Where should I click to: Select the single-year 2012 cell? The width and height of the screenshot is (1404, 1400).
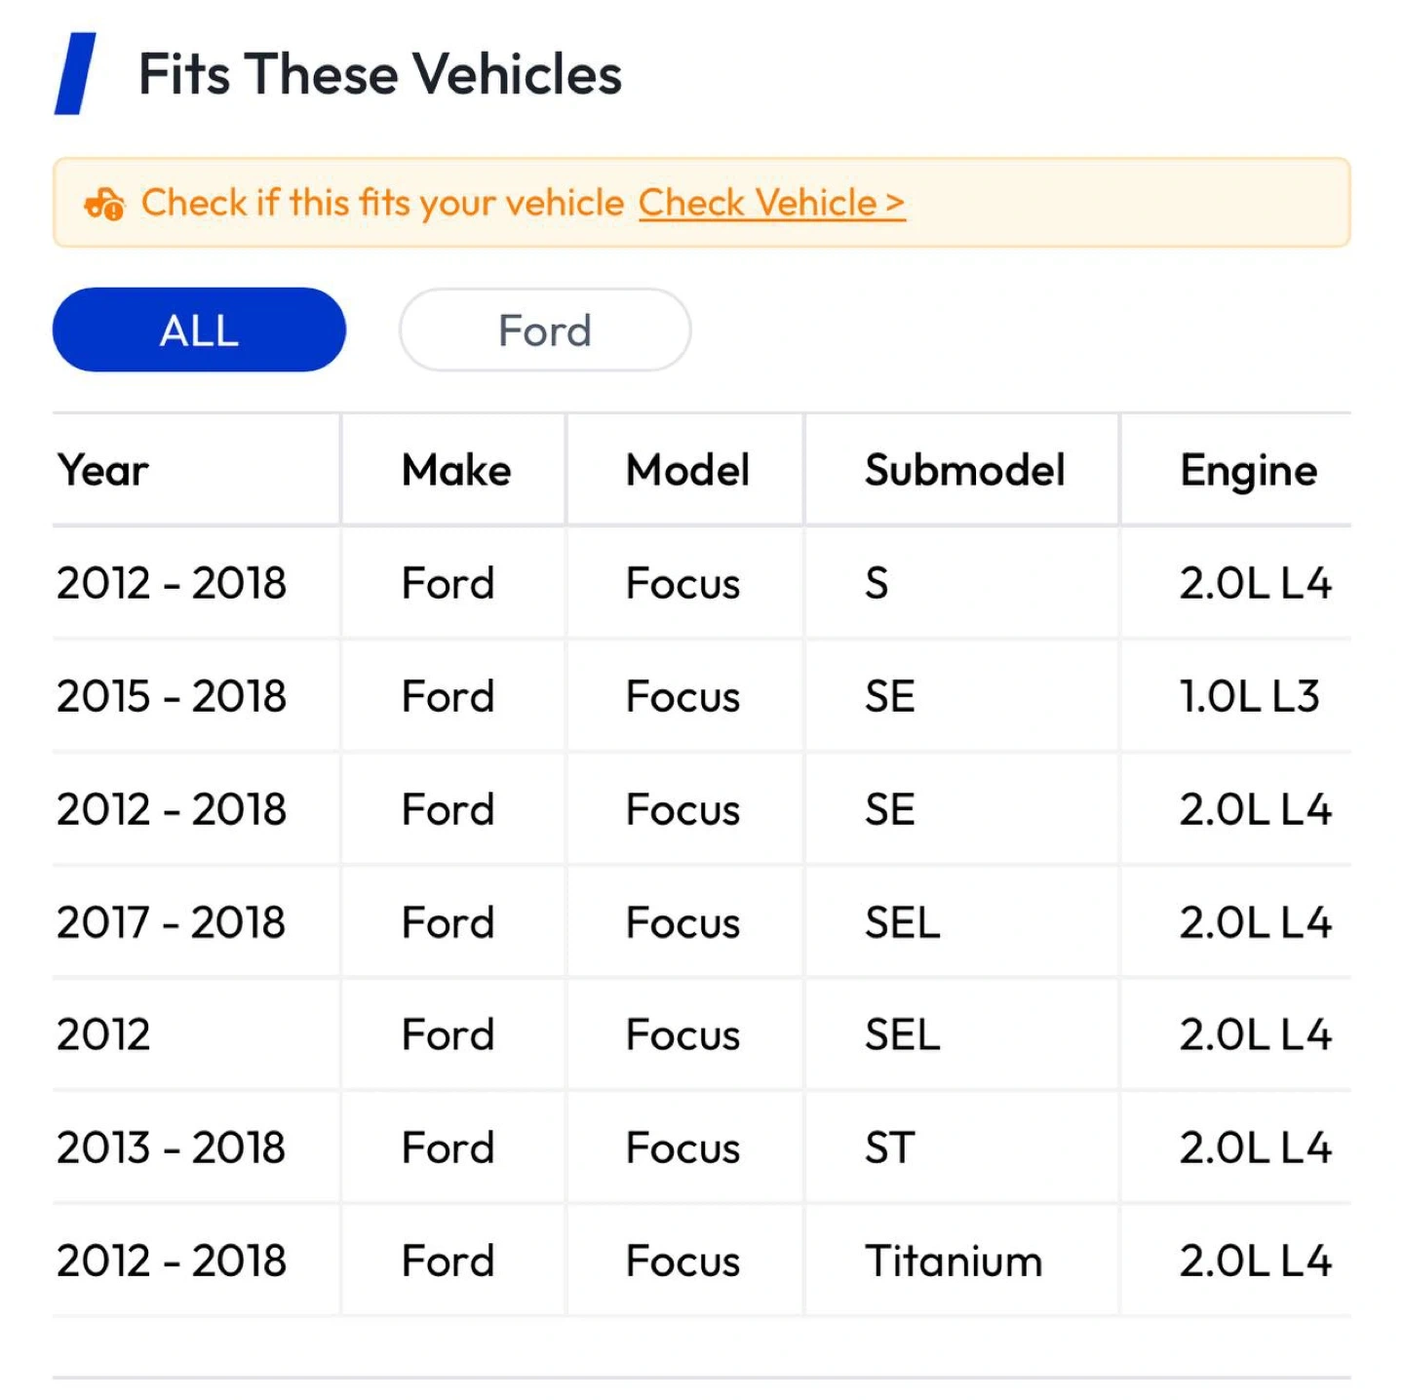click(103, 1034)
